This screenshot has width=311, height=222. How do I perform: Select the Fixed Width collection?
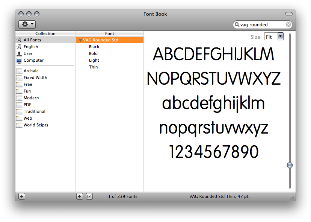[x=35, y=78]
